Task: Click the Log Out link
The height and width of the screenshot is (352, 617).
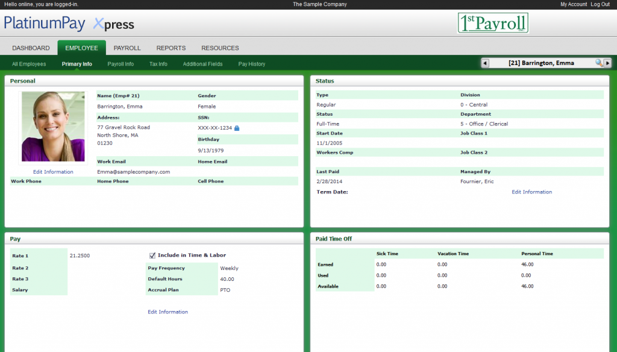Action: (x=600, y=4)
